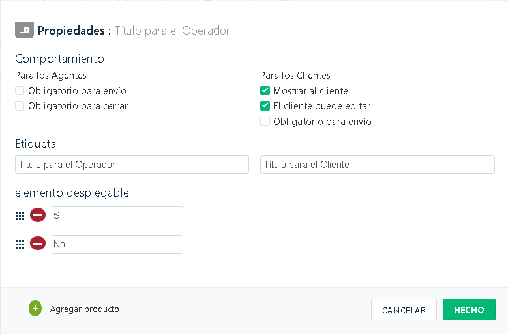Grab the drag handle beside 'Sí'
The width and height of the screenshot is (508, 334).
point(20,216)
